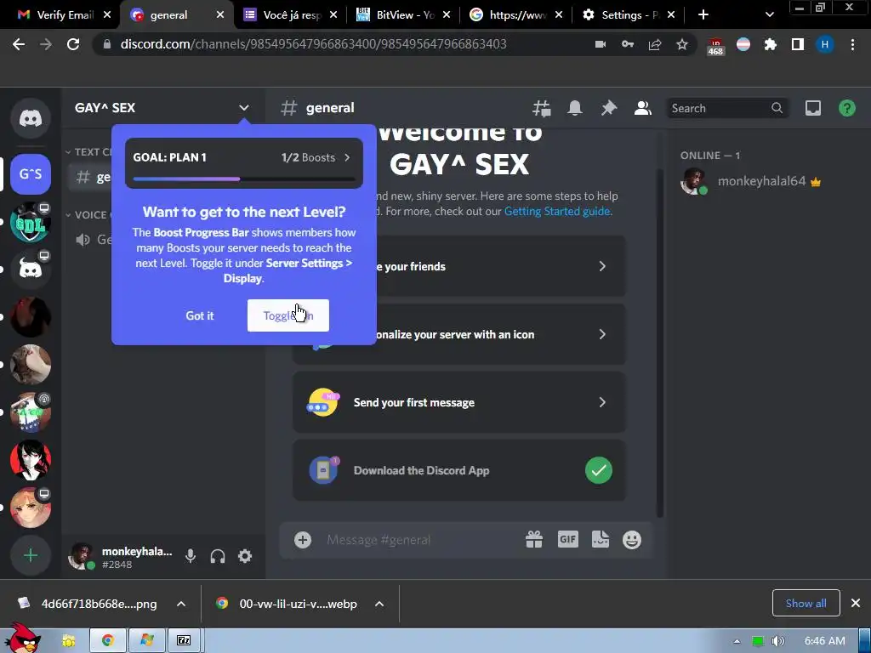This screenshot has height=653, width=871.
Task: Open Send your first message step
Action: click(458, 402)
